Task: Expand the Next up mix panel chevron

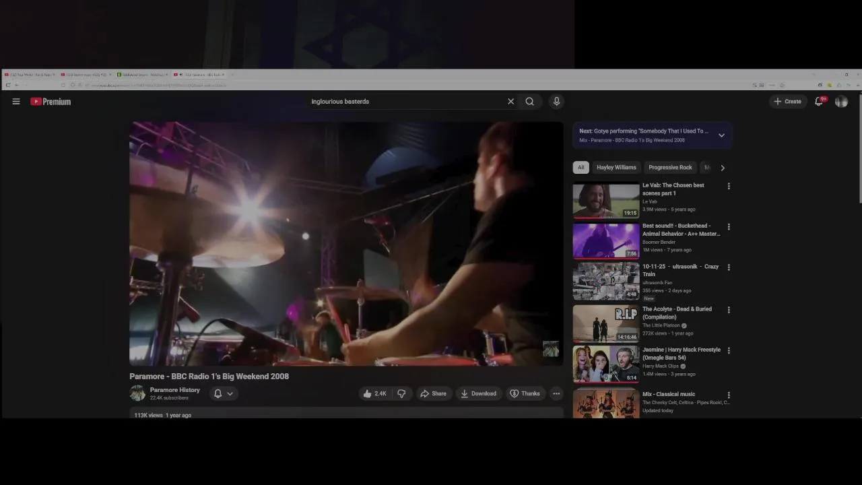Action: (x=721, y=135)
